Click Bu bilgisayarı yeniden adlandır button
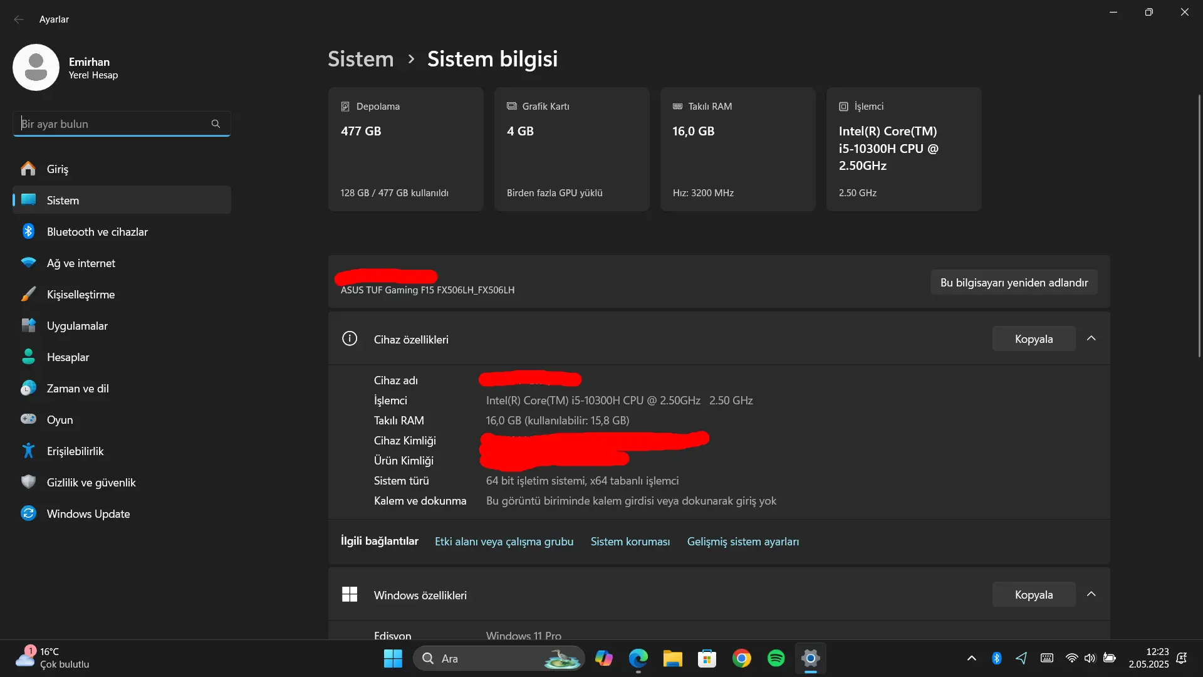Image resolution: width=1203 pixels, height=677 pixels. (1014, 282)
